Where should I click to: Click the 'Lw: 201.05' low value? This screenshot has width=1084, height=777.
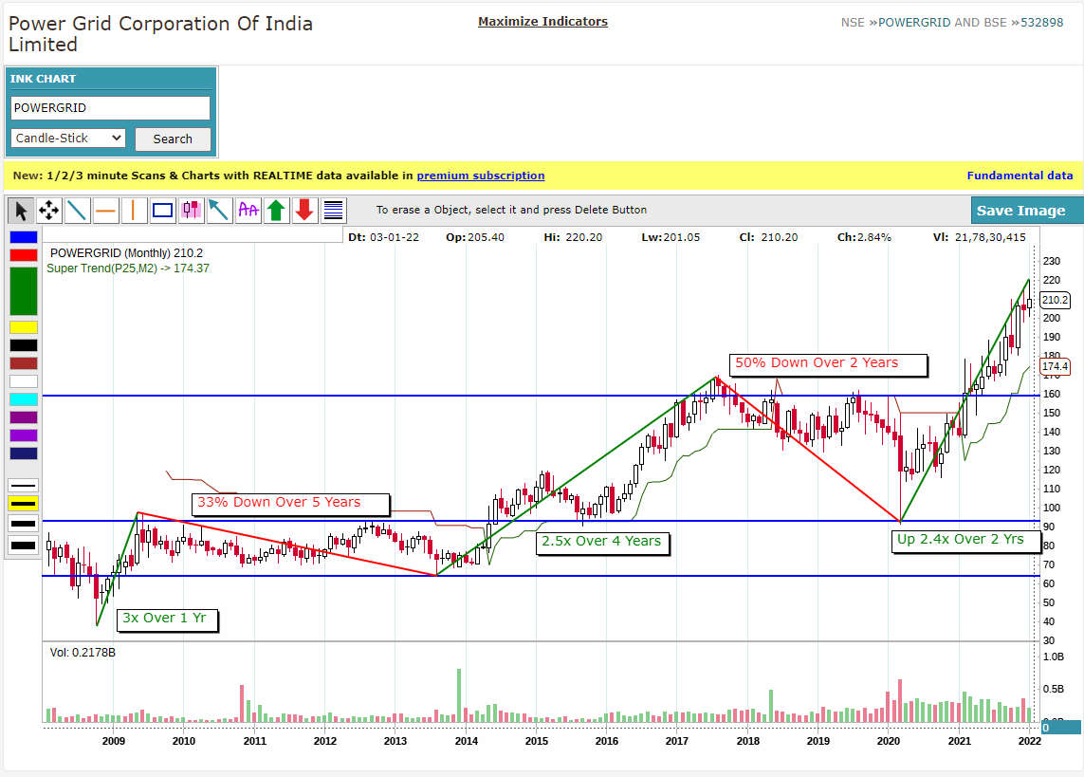coord(671,237)
